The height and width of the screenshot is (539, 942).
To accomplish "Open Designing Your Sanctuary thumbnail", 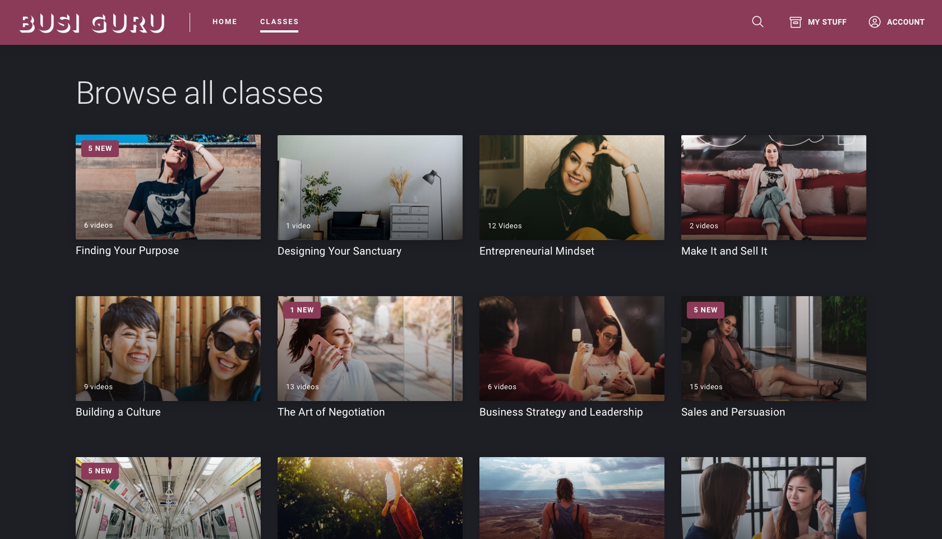I will pos(370,187).
